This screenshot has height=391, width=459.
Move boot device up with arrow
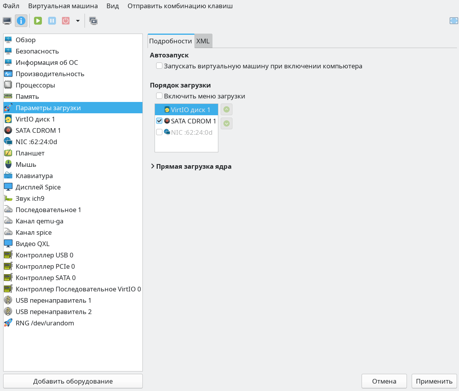227,109
